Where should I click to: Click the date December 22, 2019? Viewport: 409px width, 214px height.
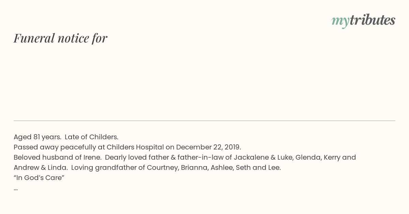(x=208, y=147)
